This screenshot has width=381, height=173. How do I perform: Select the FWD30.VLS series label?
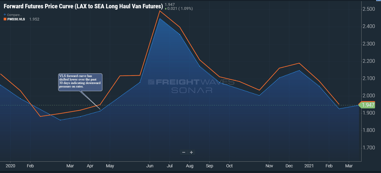tap(16, 19)
